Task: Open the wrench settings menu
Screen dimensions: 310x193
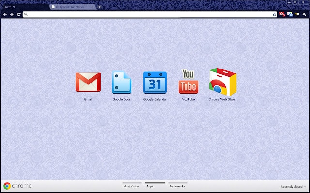Action: coord(304,14)
